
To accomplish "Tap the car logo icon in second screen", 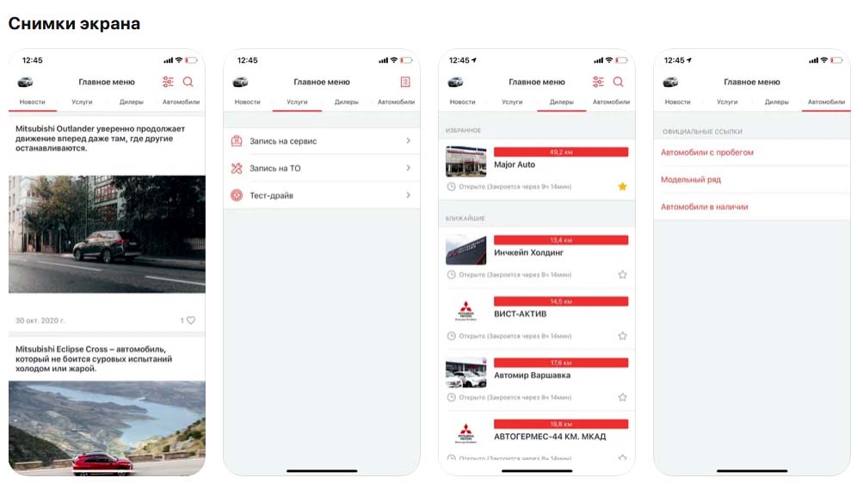I will coord(240,82).
